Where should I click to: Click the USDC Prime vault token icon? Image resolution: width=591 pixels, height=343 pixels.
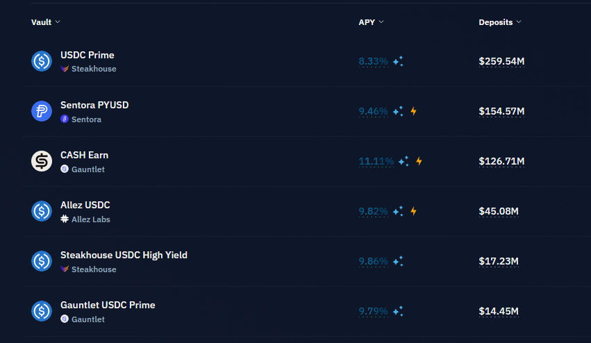(x=42, y=61)
